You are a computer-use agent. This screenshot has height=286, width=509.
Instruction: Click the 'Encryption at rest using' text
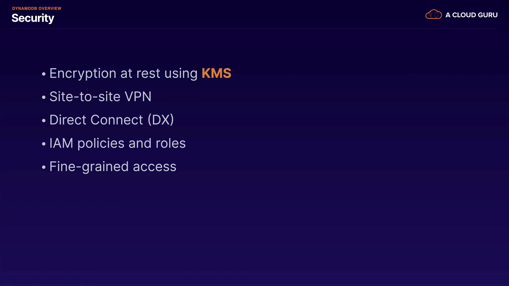point(123,73)
